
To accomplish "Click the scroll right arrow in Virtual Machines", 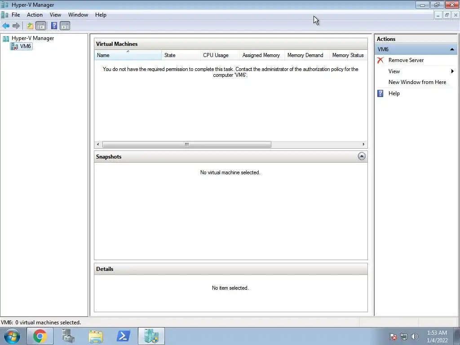I will tap(363, 144).
